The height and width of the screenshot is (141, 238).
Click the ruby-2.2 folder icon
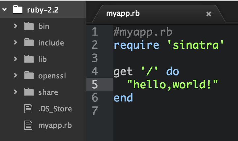pyautogui.click(x=18, y=10)
